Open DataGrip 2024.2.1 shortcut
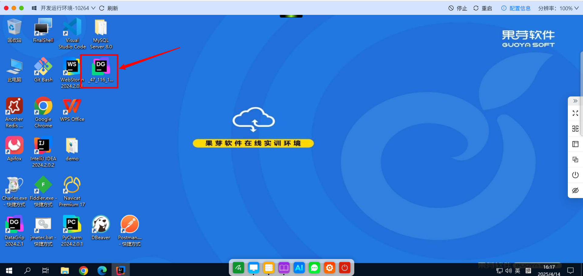583x276 pixels. click(14, 231)
